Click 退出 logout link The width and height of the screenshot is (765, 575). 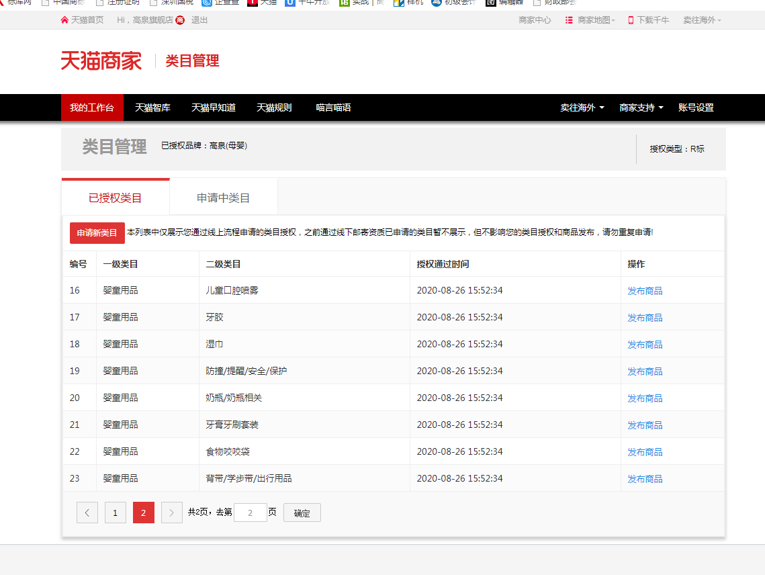[x=199, y=20]
